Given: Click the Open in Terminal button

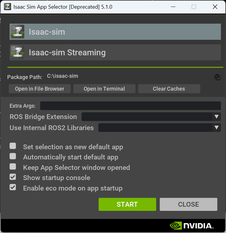Looking at the screenshot, I should point(104,89).
